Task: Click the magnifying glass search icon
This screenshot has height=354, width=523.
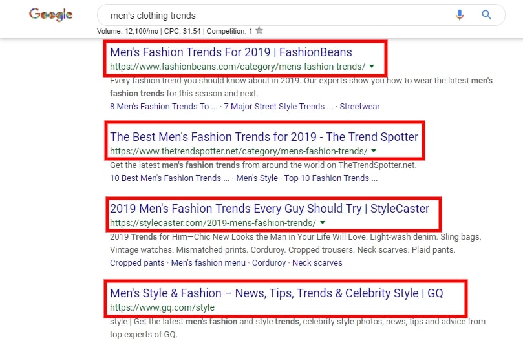Action: [x=487, y=15]
